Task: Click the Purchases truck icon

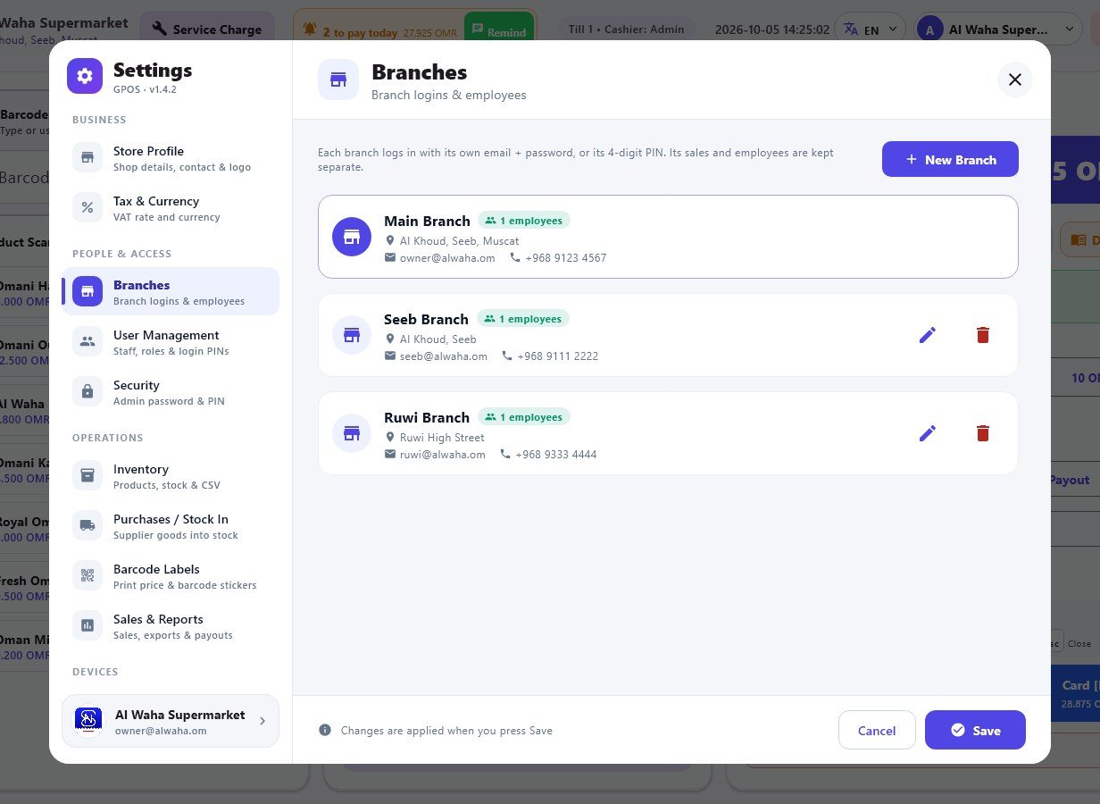Action: (x=87, y=525)
